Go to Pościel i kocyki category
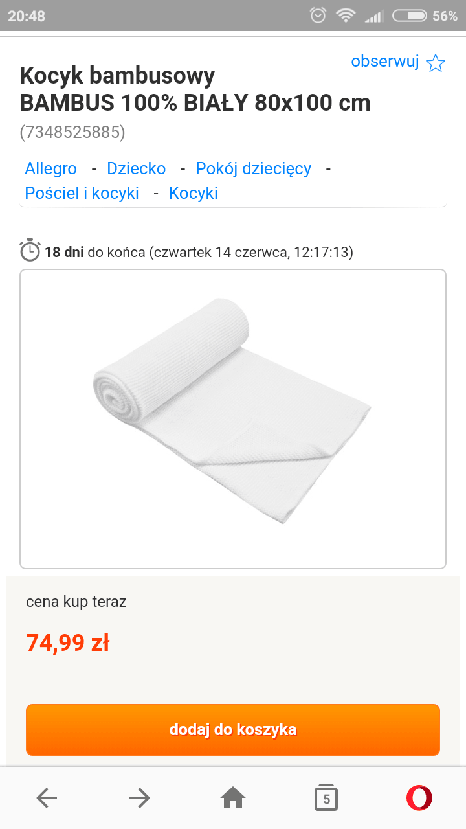The height and width of the screenshot is (829, 466). click(x=82, y=194)
